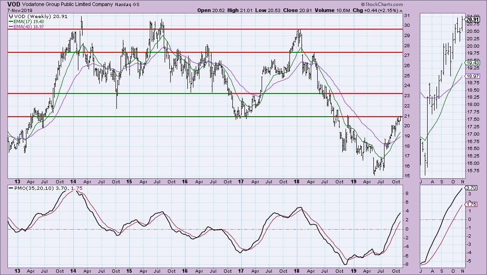Click the Volume 10.6M value

[x=333, y=10]
